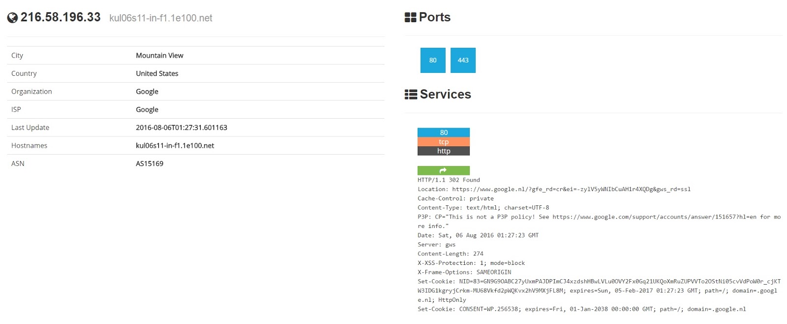Click the list icon next to Services
The image size is (787, 324).
point(411,95)
